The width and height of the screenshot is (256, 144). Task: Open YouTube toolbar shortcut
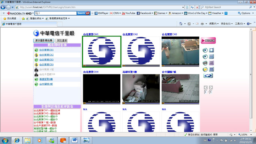[x=128, y=13]
